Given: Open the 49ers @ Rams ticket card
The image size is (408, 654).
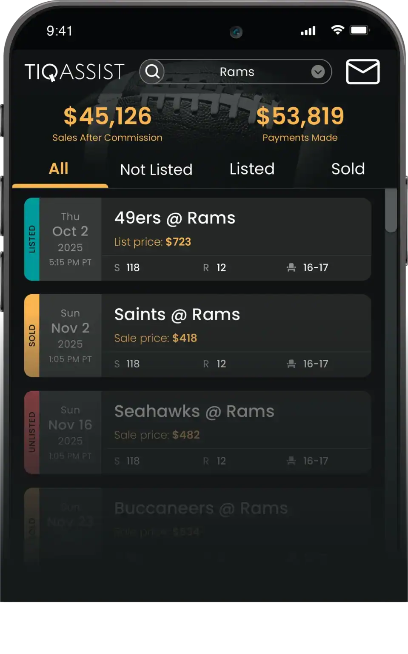Looking at the screenshot, I should point(197,239).
